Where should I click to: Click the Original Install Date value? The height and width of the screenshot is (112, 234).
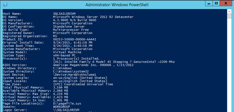pyautogui.click(x=73, y=43)
